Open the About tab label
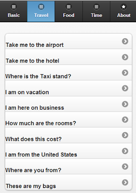 pos(124,15)
